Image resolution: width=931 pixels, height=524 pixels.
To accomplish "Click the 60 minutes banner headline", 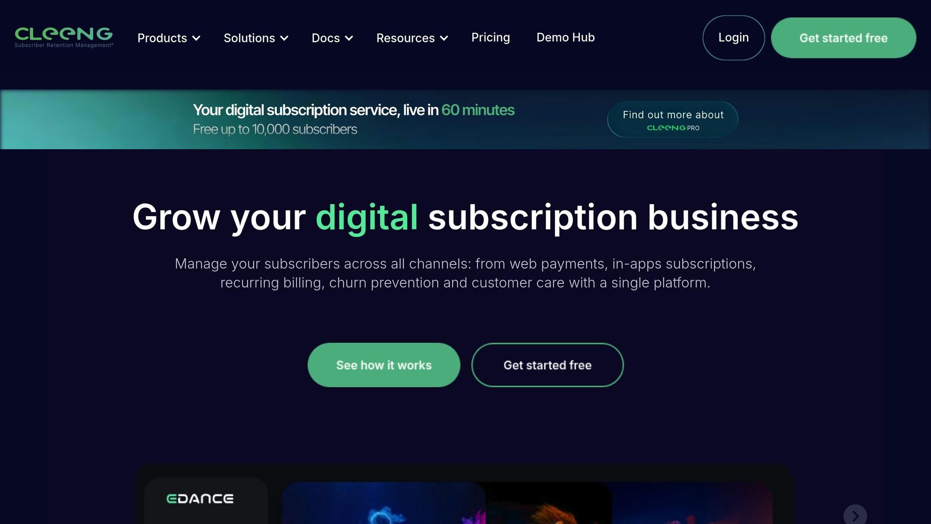I will tap(353, 110).
